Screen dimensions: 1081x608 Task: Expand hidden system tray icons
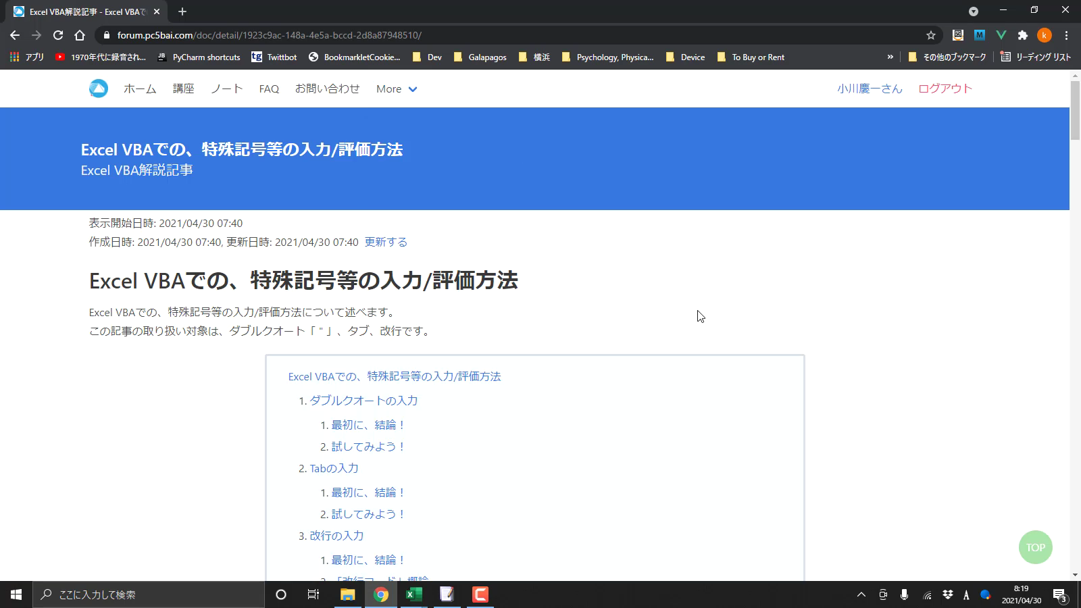pyautogui.click(x=861, y=594)
